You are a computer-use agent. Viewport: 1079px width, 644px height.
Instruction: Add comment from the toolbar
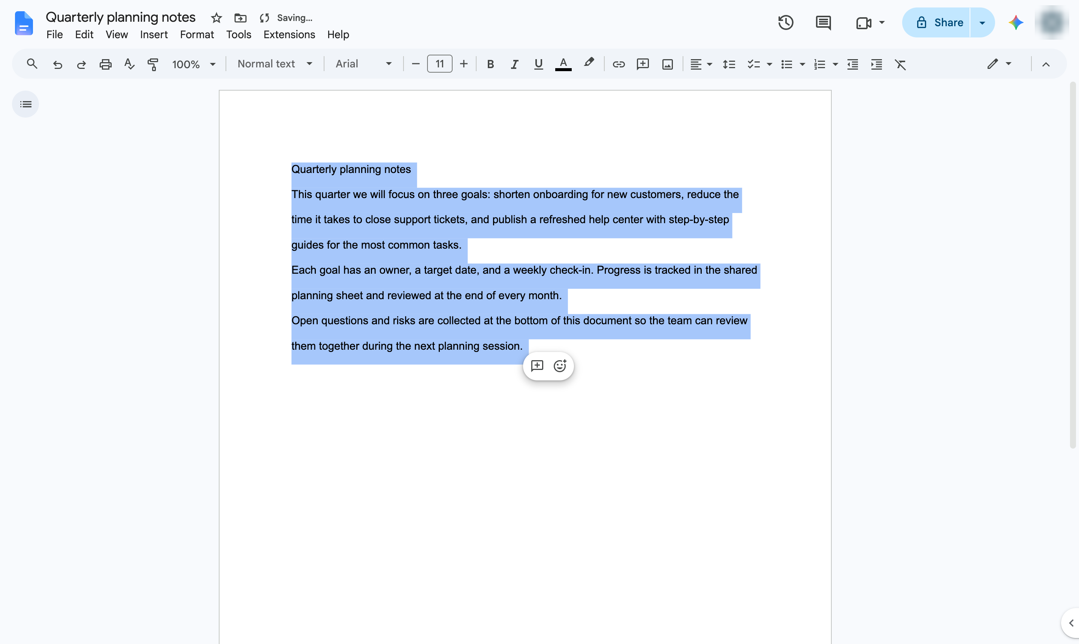643,64
